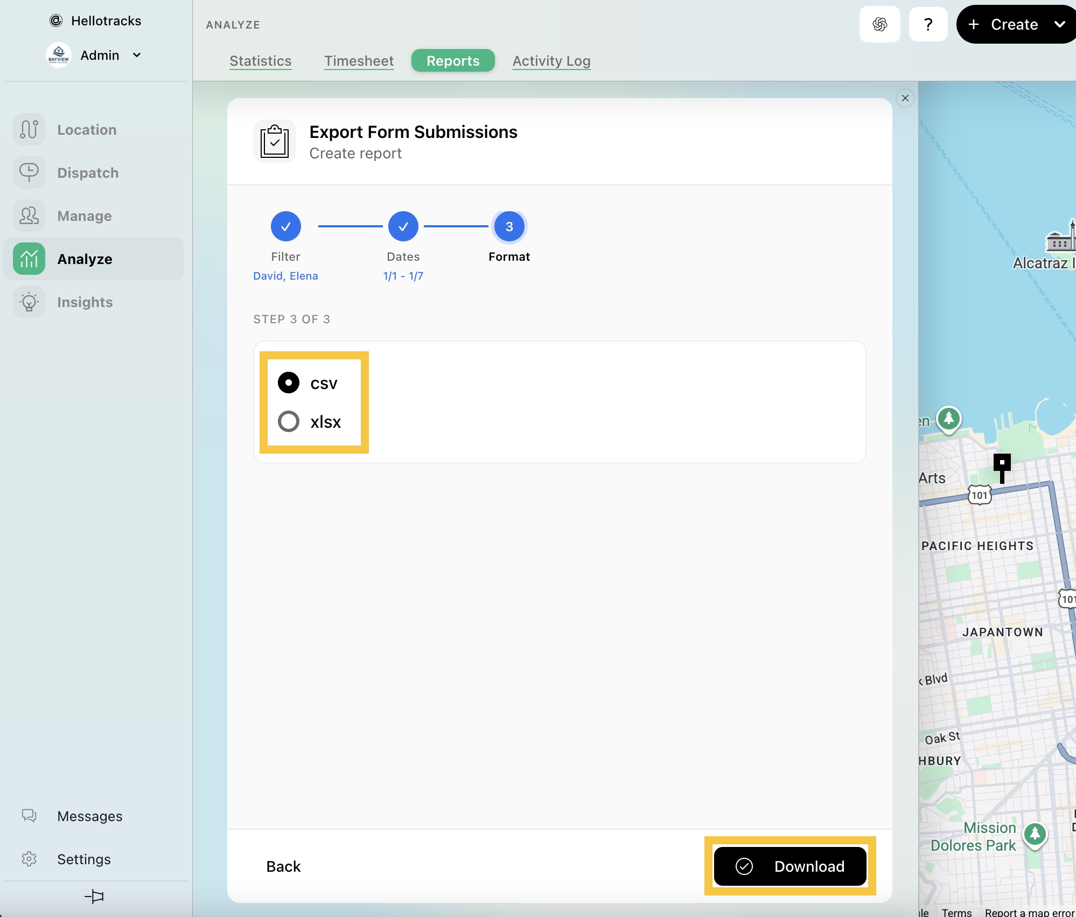The width and height of the screenshot is (1076, 917).
Task: Click the pin sidebar icon
Action: (94, 897)
